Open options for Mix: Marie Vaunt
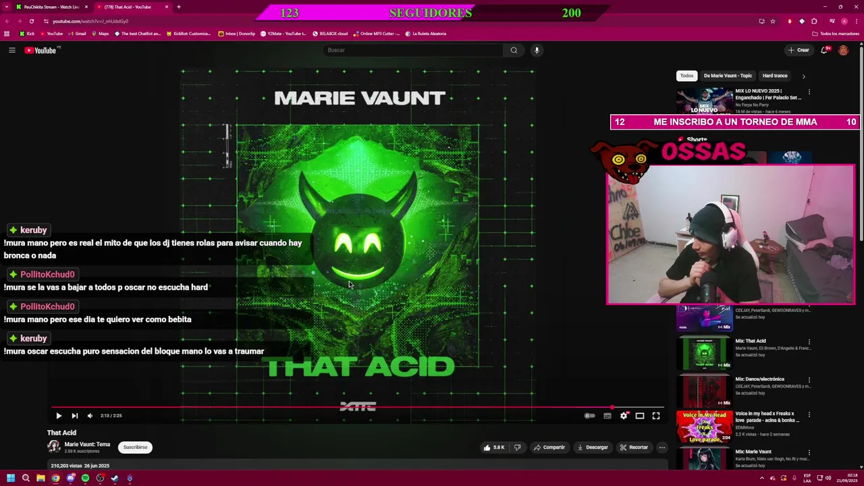Screen dimensions: 864x486 [809, 452]
